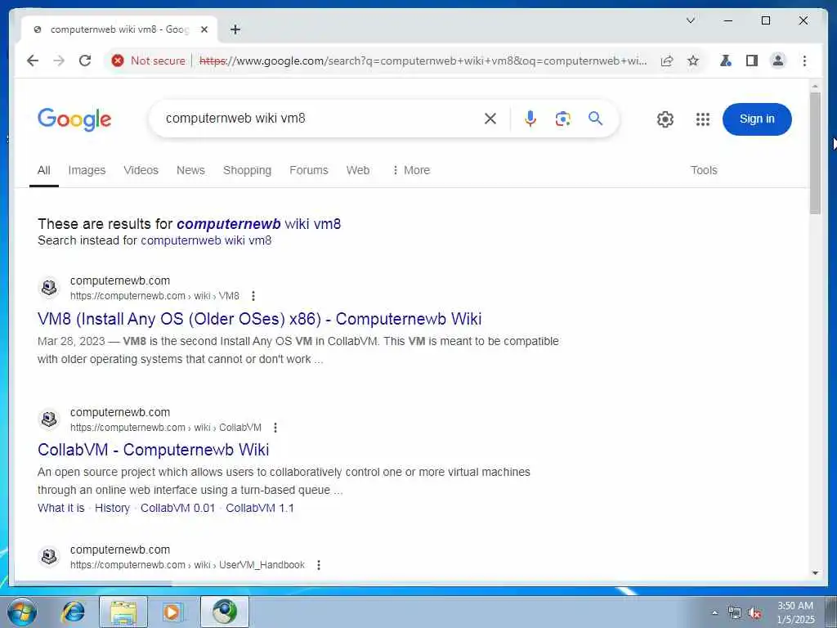This screenshot has height=628, width=837.
Task: Open more options for UserVM_Handbook result
Action: [x=318, y=565]
